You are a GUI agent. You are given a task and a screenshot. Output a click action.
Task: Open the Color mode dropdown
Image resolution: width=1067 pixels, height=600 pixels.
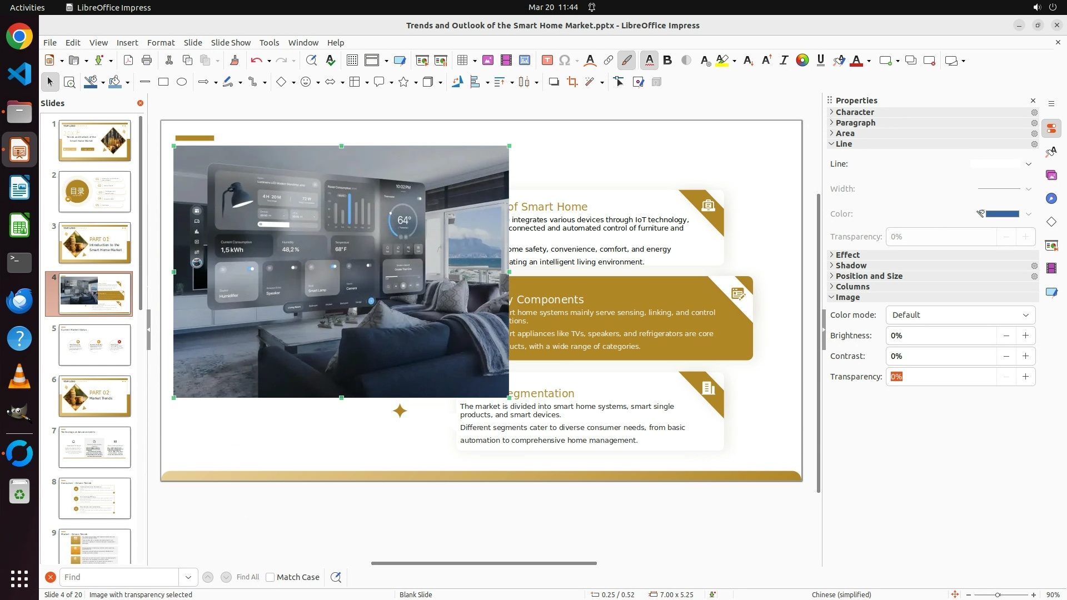[x=960, y=315]
